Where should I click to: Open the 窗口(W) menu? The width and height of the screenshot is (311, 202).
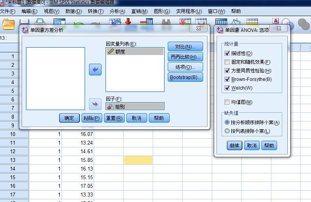[x=217, y=11]
